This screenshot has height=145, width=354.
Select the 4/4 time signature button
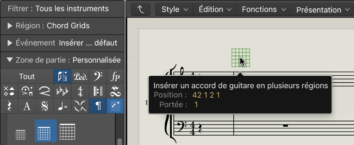(x=80, y=91)
